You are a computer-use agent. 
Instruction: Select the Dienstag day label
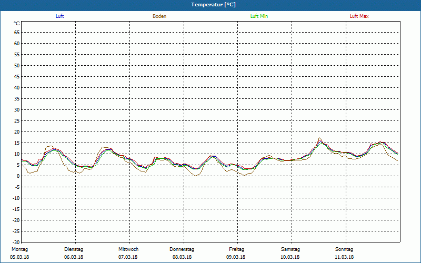tap(74, 249)
